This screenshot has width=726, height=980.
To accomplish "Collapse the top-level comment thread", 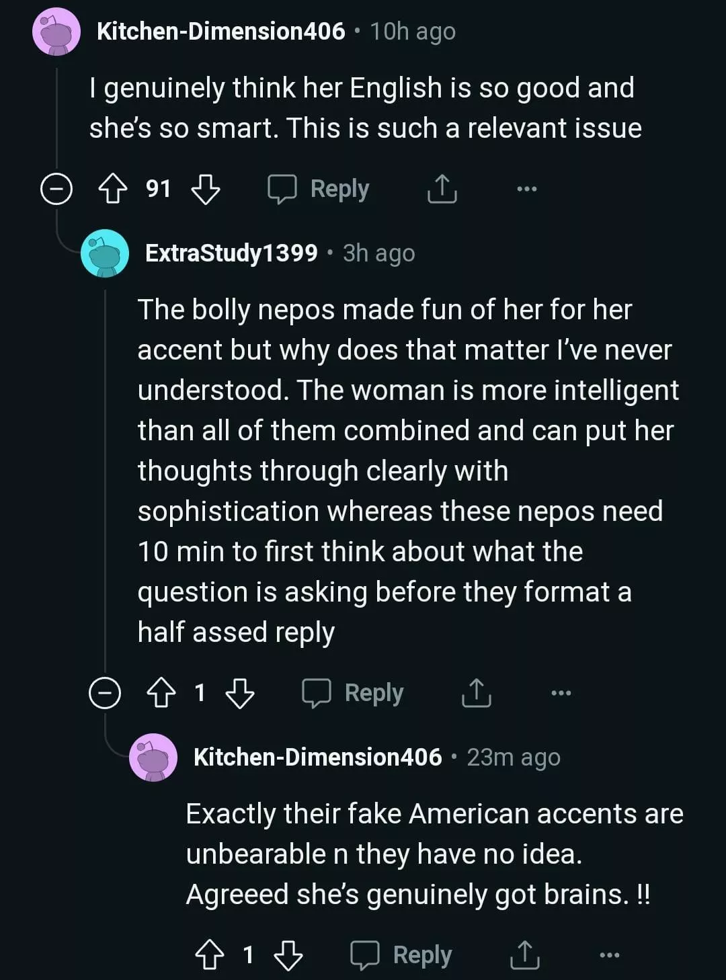I will pyautogui.click(x=56, y=190).
